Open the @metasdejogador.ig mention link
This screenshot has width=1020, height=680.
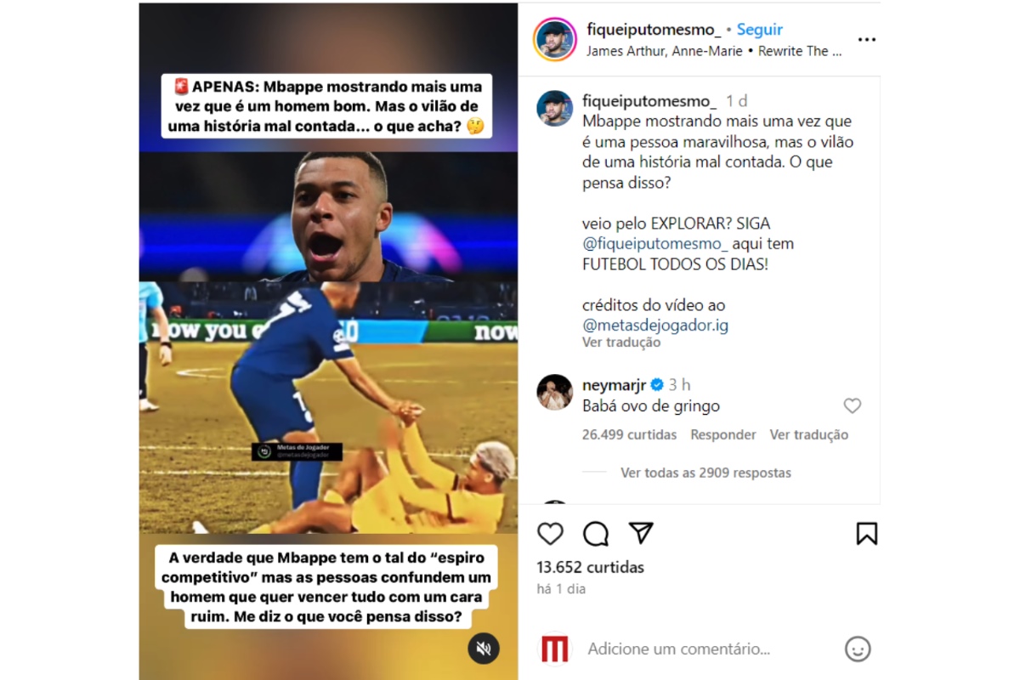655,325
